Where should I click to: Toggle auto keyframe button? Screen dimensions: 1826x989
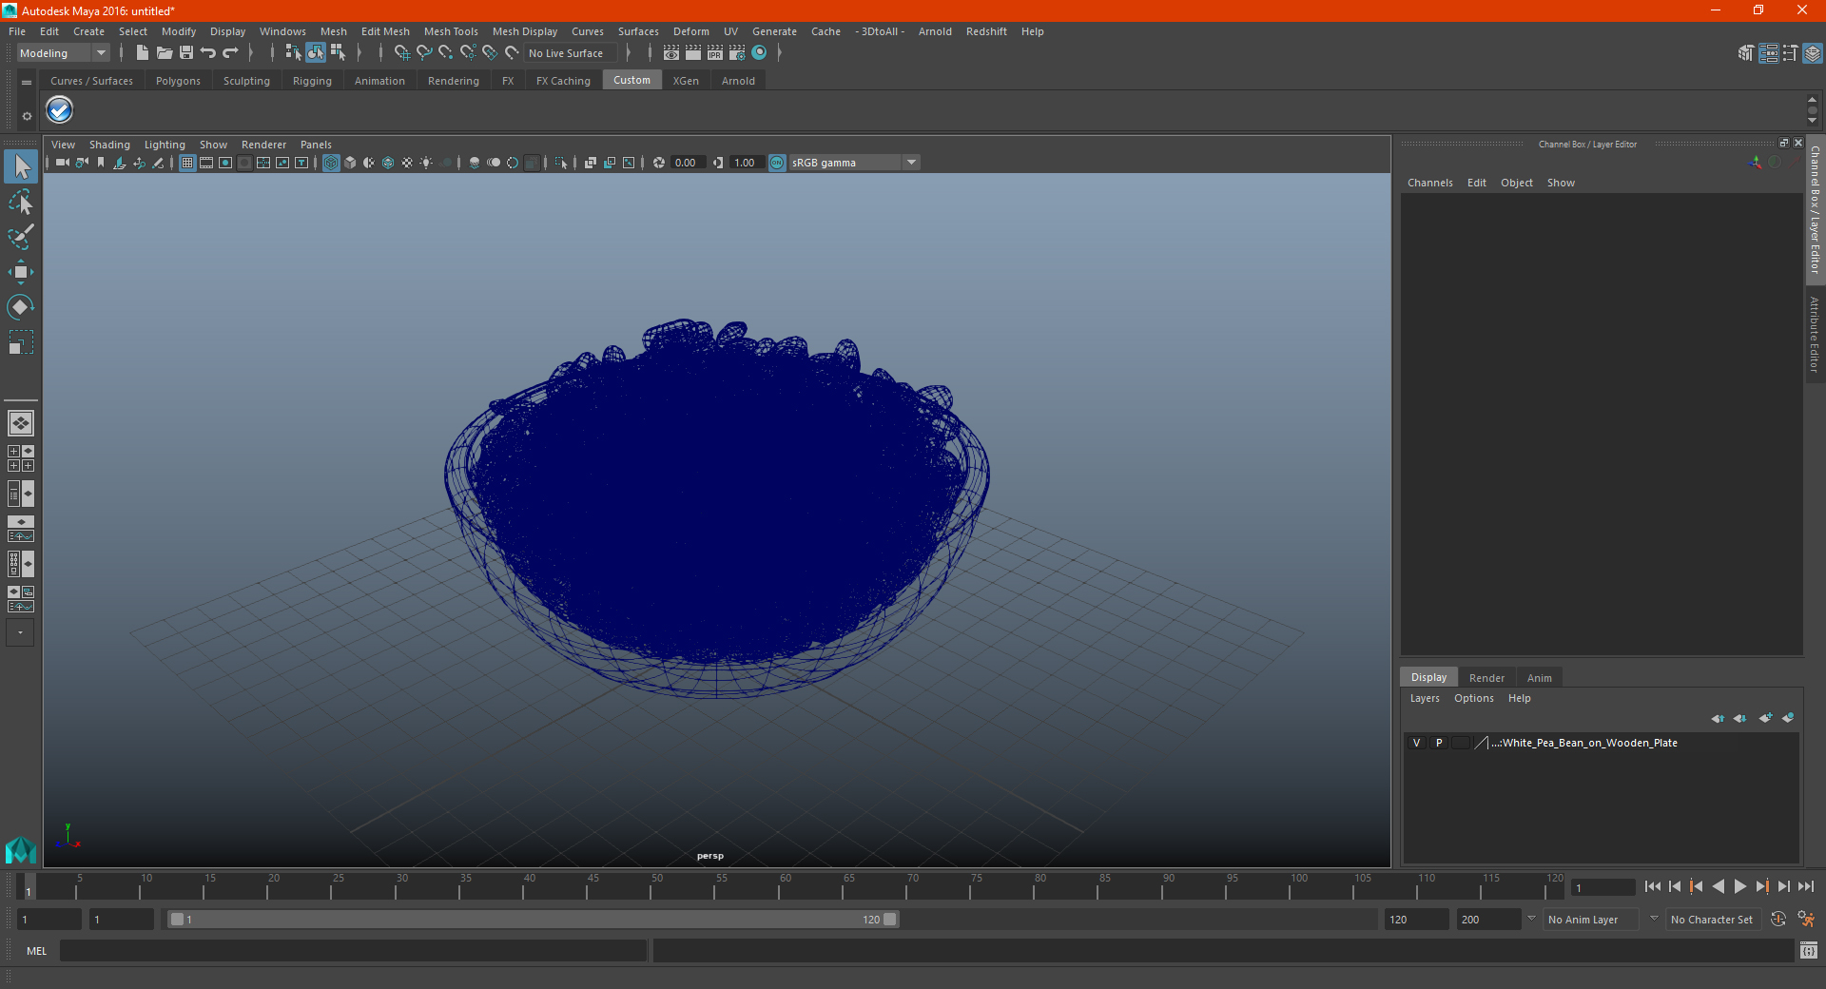[x=1778, y=920]
